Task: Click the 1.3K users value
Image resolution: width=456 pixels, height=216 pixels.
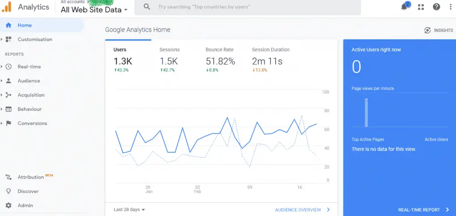Action: pos(123,61)
